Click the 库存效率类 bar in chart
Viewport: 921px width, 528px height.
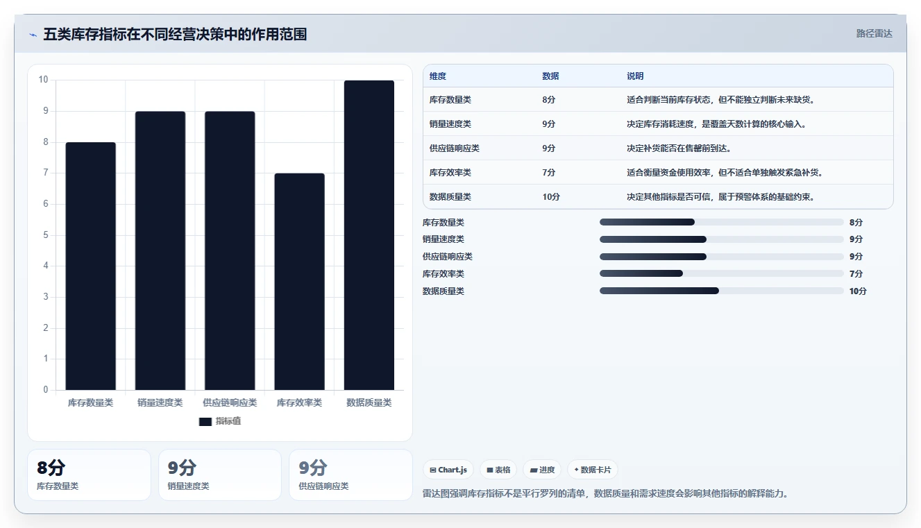[299, 282]
